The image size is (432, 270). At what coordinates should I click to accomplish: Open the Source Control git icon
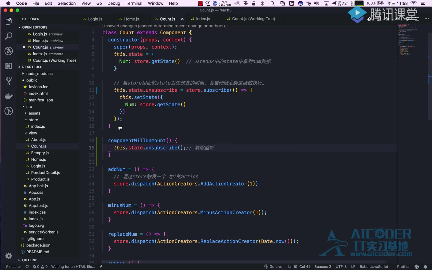click(8, 81)
